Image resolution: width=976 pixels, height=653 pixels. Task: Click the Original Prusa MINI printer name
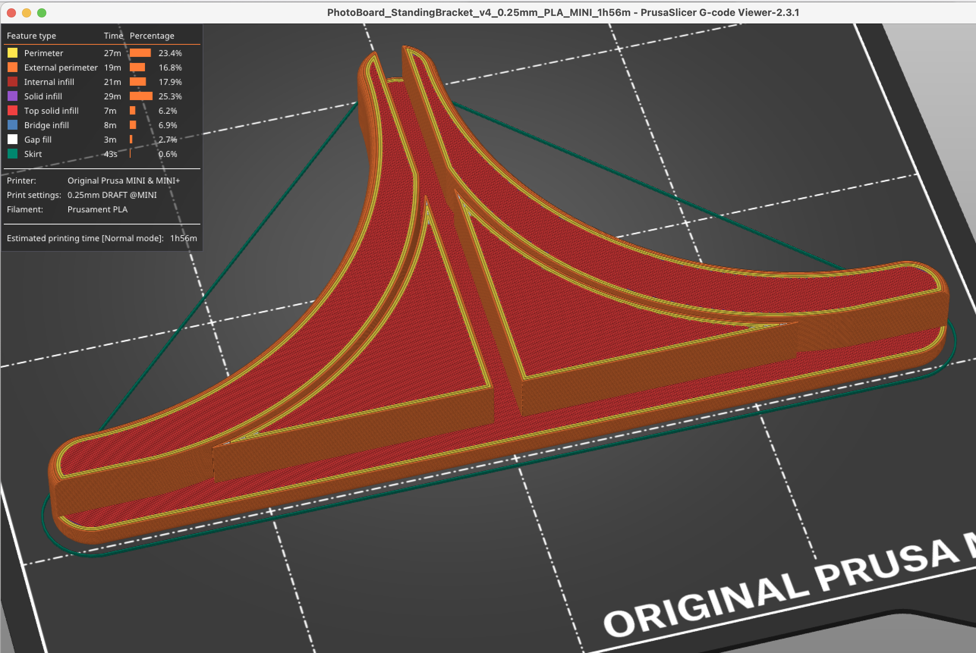coord(123,181)
